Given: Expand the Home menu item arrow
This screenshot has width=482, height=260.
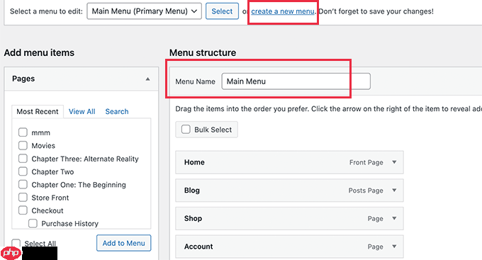Looking at the screenshot, I should point(394,162).
